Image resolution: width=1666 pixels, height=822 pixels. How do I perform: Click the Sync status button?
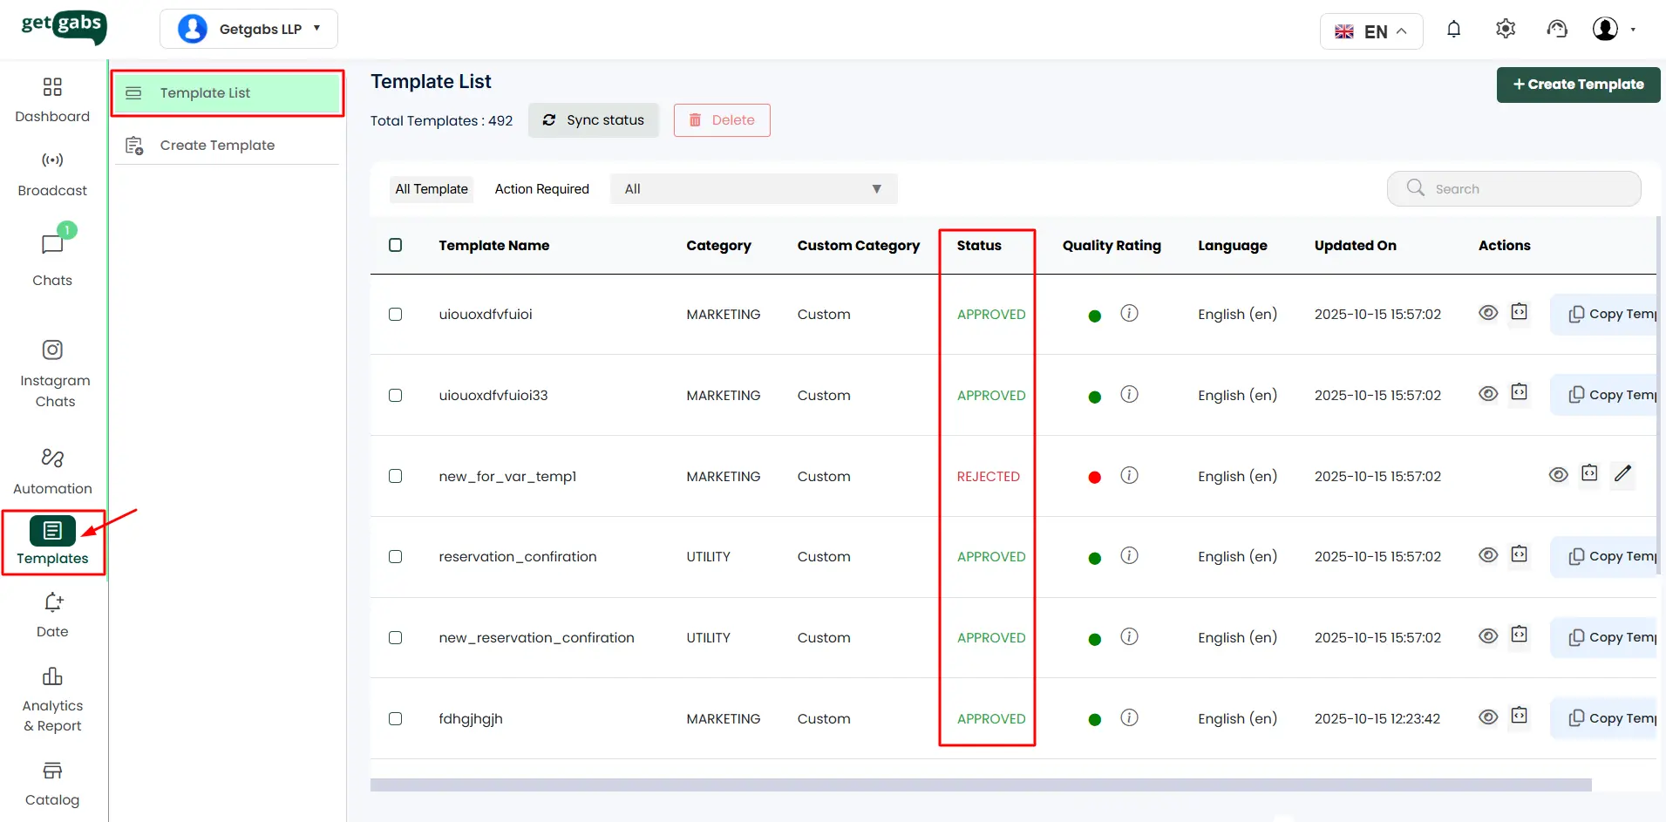[594, 120]
